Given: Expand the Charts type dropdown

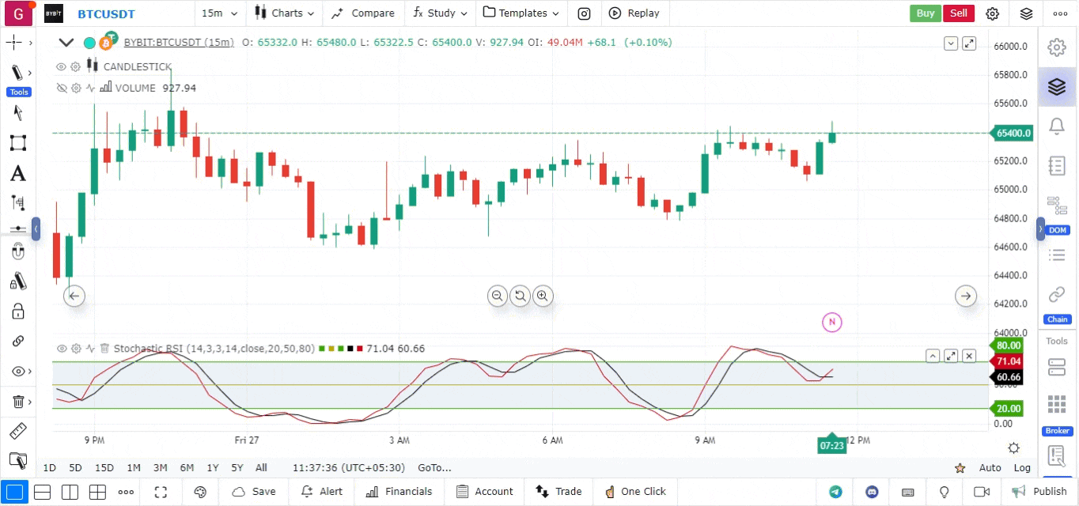Looking at the screenshot, I should pos(286,13).
